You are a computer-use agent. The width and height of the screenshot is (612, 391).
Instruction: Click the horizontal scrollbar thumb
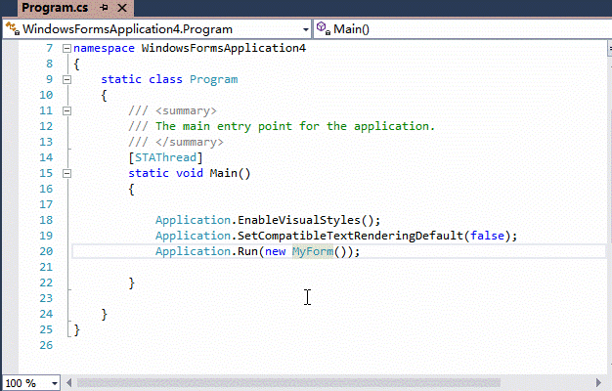[288, 383]
